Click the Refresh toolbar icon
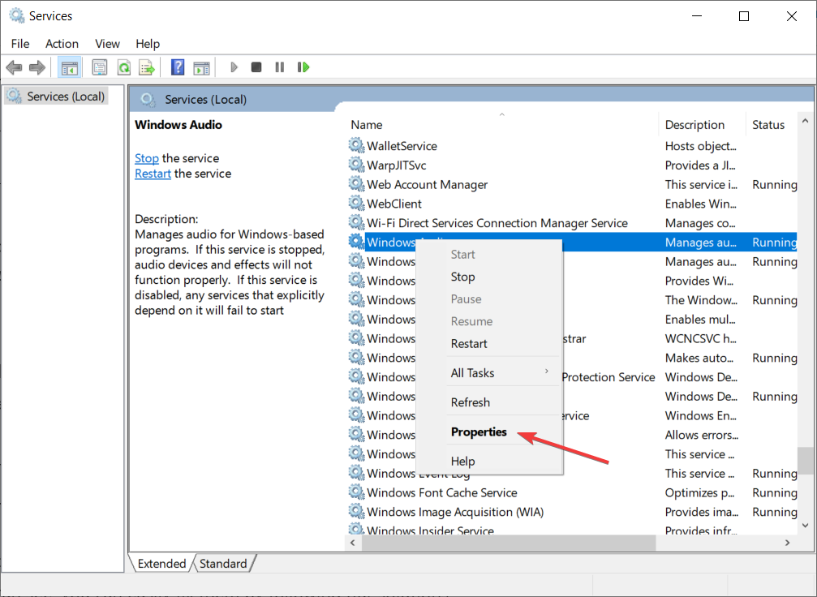This screenshot has height=597, width=817. click(124, 67)
